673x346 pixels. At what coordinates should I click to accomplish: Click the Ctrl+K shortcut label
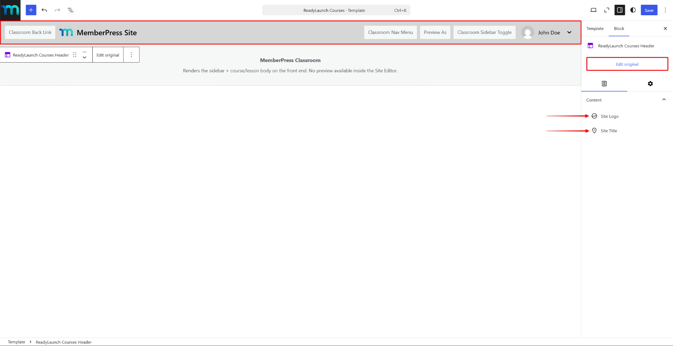(x=400, y=10)
